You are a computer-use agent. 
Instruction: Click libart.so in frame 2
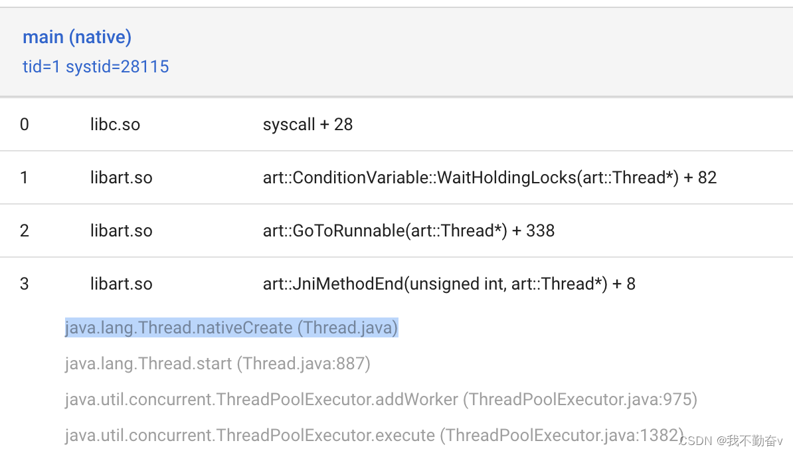121,230
